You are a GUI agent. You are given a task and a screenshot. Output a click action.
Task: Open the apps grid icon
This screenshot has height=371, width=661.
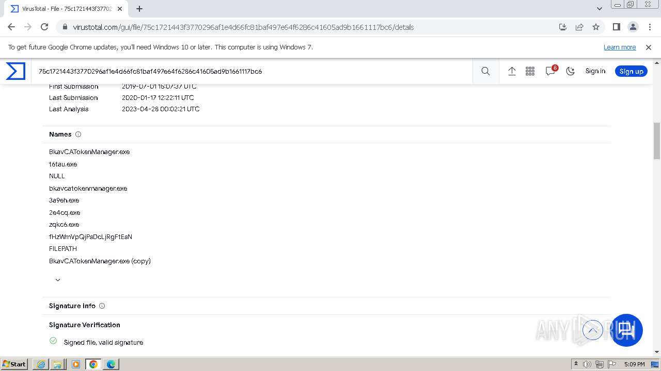click(530, 71)
